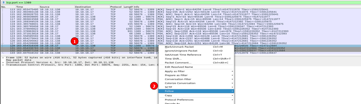Viewport: 361px width, 104px height.
Task: Select packet number 114 row
Action: pyautogui.click(x=180, y=12)
